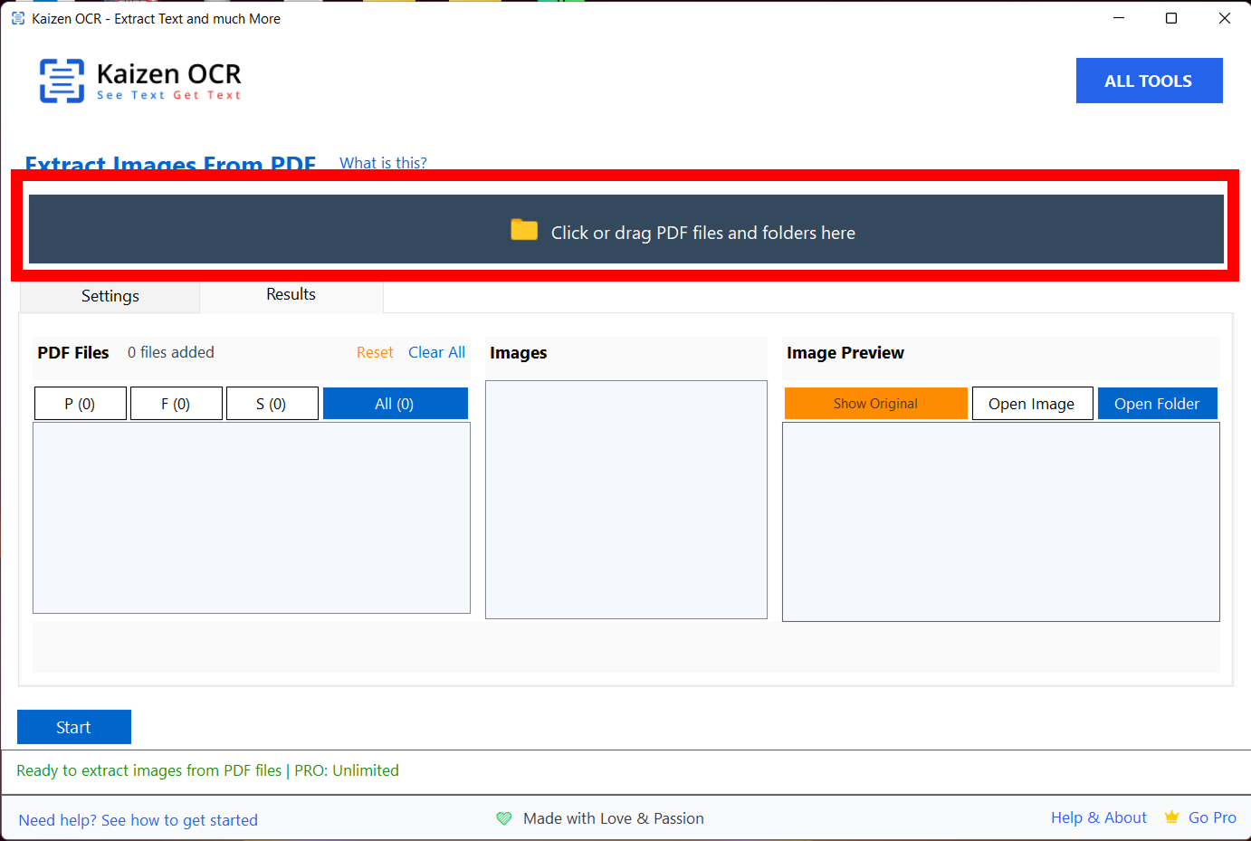The height and width of the screenshot is (841, 1251).
Task: Filter files by F (0)
Action: click(177, 404)
